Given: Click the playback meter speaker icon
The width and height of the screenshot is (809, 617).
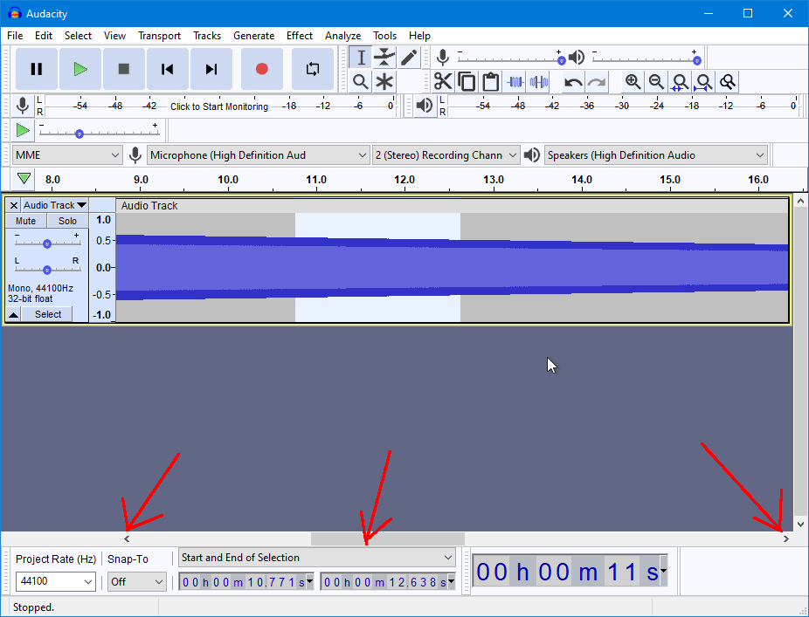Looking at the screenshot, I should pos(424,106).
